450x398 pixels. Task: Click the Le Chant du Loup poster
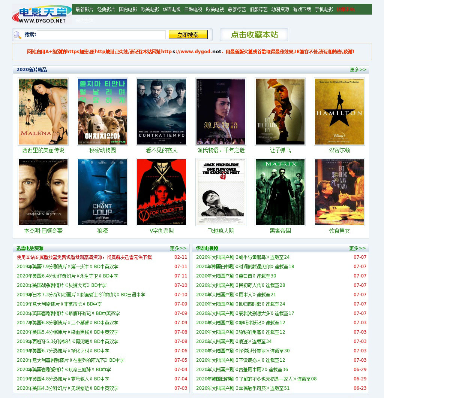[102, 192]
